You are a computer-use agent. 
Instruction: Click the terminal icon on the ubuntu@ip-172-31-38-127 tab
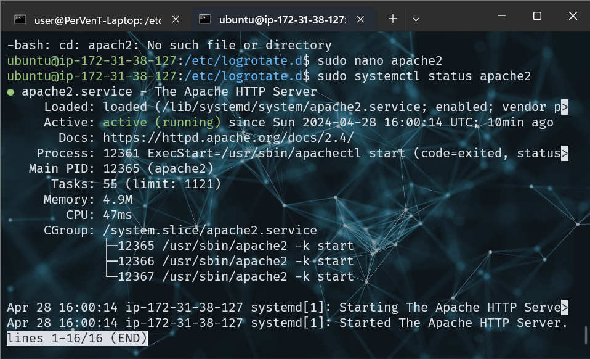coord(205,19)
